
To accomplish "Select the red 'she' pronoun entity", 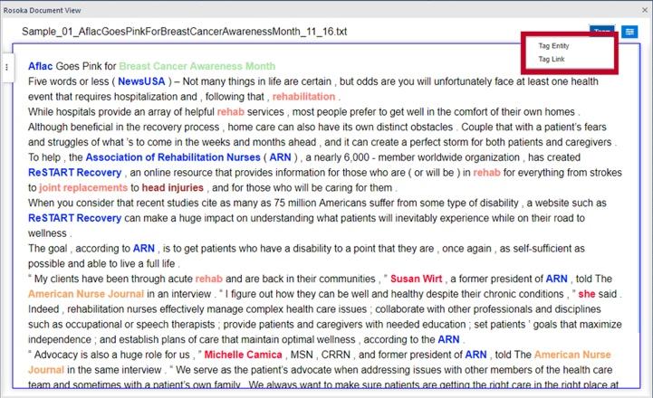I will click(x=587, y=294).
